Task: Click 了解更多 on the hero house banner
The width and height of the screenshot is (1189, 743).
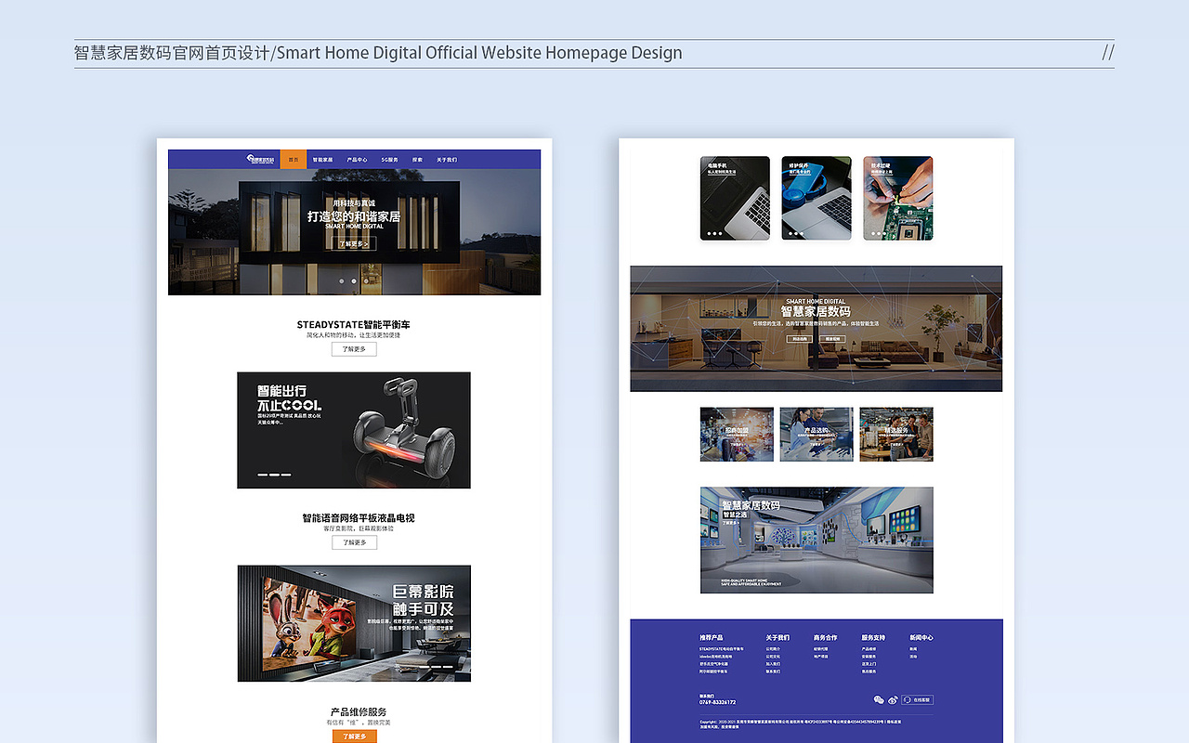Action: coord(353,243)
